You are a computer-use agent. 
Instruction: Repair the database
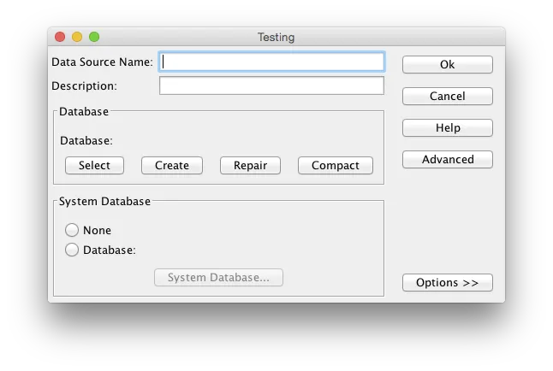coord(250,166)
